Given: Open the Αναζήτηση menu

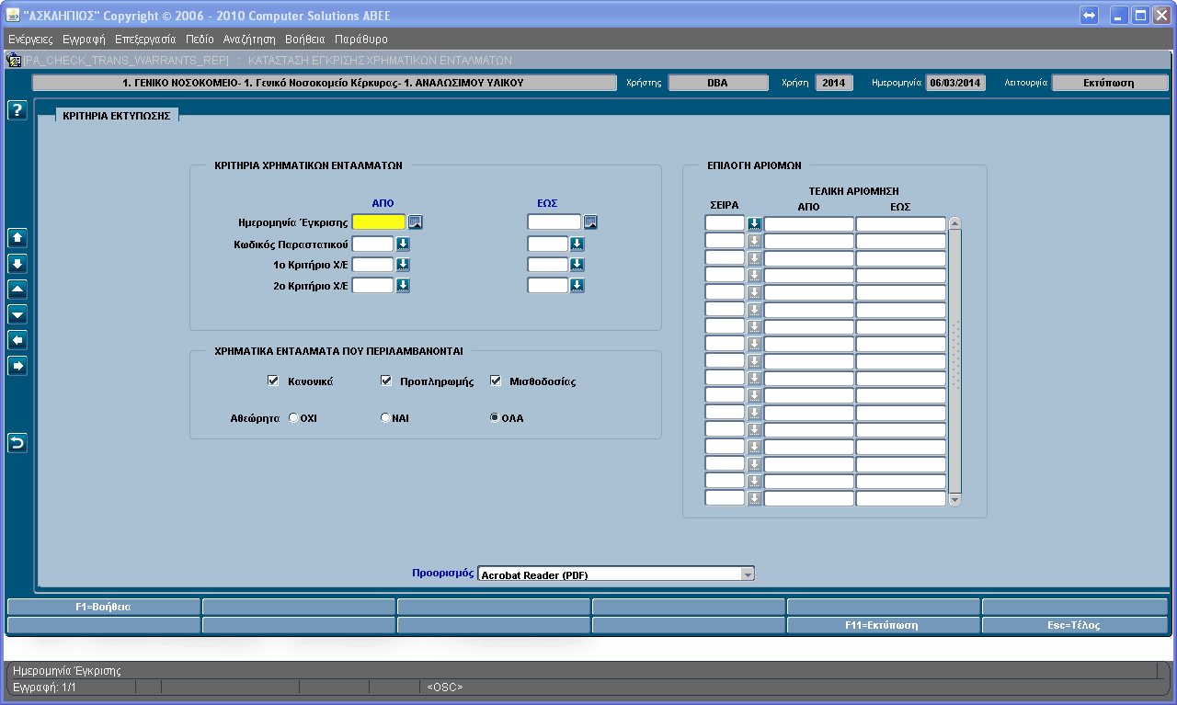Looking at the screenshot, I should [249, 40].
